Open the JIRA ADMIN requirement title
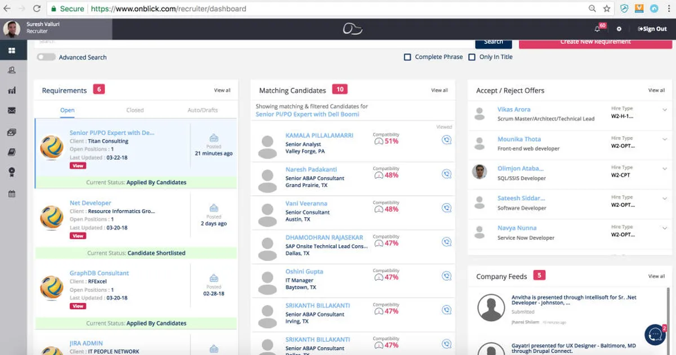676x355 pixels. 86,343
